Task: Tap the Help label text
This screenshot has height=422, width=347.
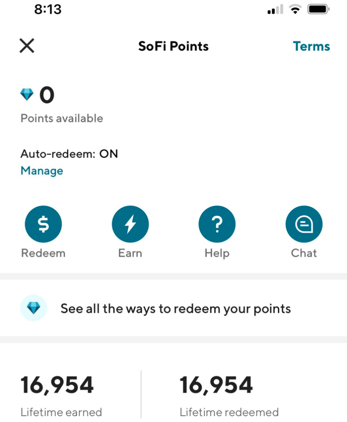Action: tap(217, 254)
